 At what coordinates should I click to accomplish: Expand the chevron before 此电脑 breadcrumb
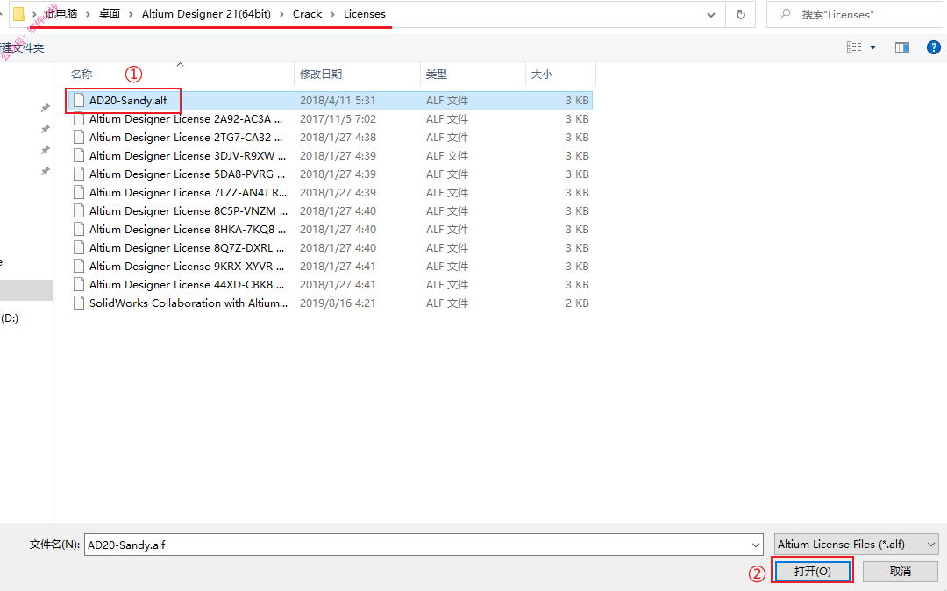(34, 14)
